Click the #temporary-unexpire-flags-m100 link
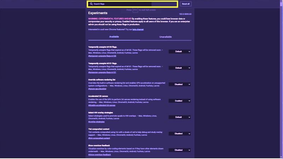 click(102, 56)
